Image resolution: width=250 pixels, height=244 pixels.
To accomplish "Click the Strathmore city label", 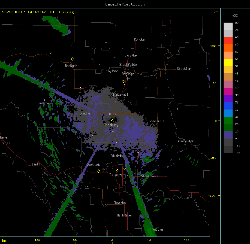I will [150, 176].
